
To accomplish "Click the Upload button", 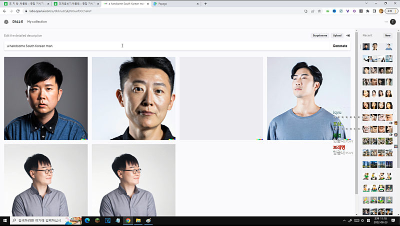I will click(x=337, y=35).
